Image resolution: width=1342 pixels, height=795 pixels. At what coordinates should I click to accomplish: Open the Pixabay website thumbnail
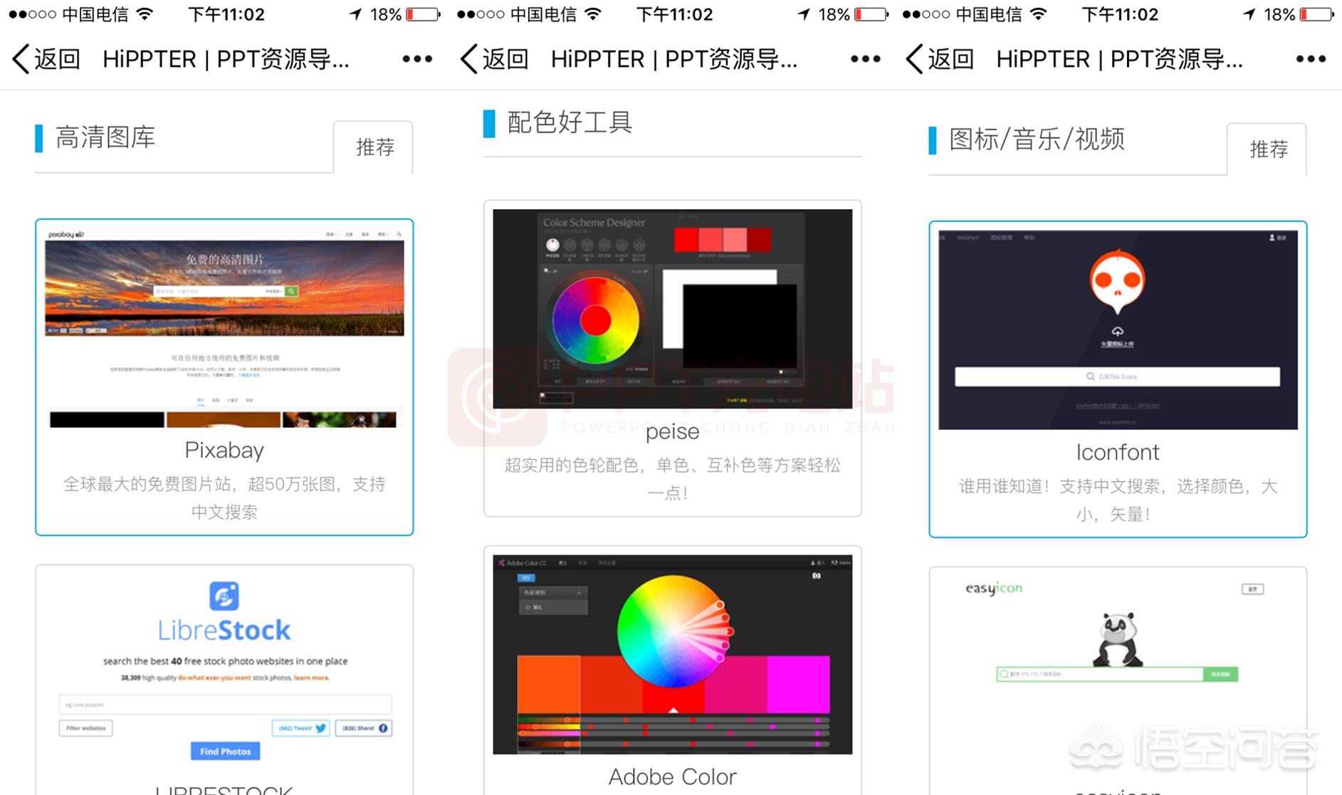pos(224,328)
